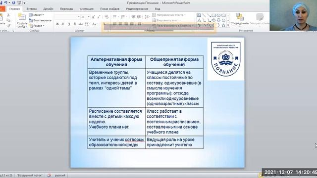Click the numbered list icon

click(123, 17)
